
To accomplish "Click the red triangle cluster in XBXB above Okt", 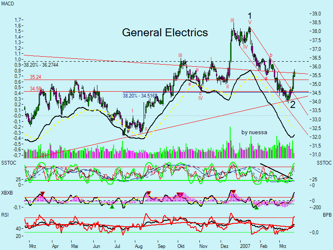I will tap(180, 194).
